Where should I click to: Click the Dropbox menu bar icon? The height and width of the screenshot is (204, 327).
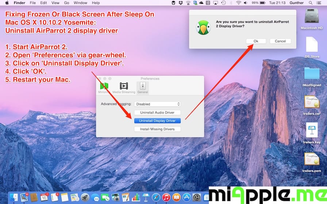pos(181,3)
